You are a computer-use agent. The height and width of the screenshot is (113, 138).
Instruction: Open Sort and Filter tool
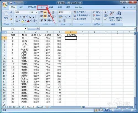point(112,16)
